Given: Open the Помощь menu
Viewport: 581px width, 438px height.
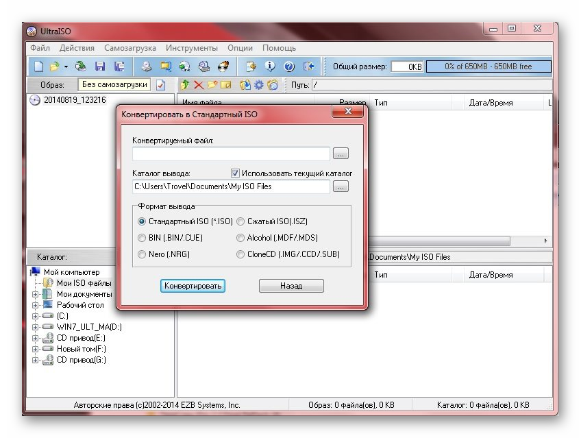Looking at the screenshot, I should tap(279, 48).
